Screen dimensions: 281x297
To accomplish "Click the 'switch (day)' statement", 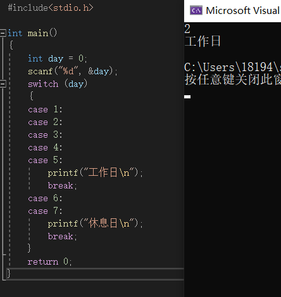I will 58,84.
